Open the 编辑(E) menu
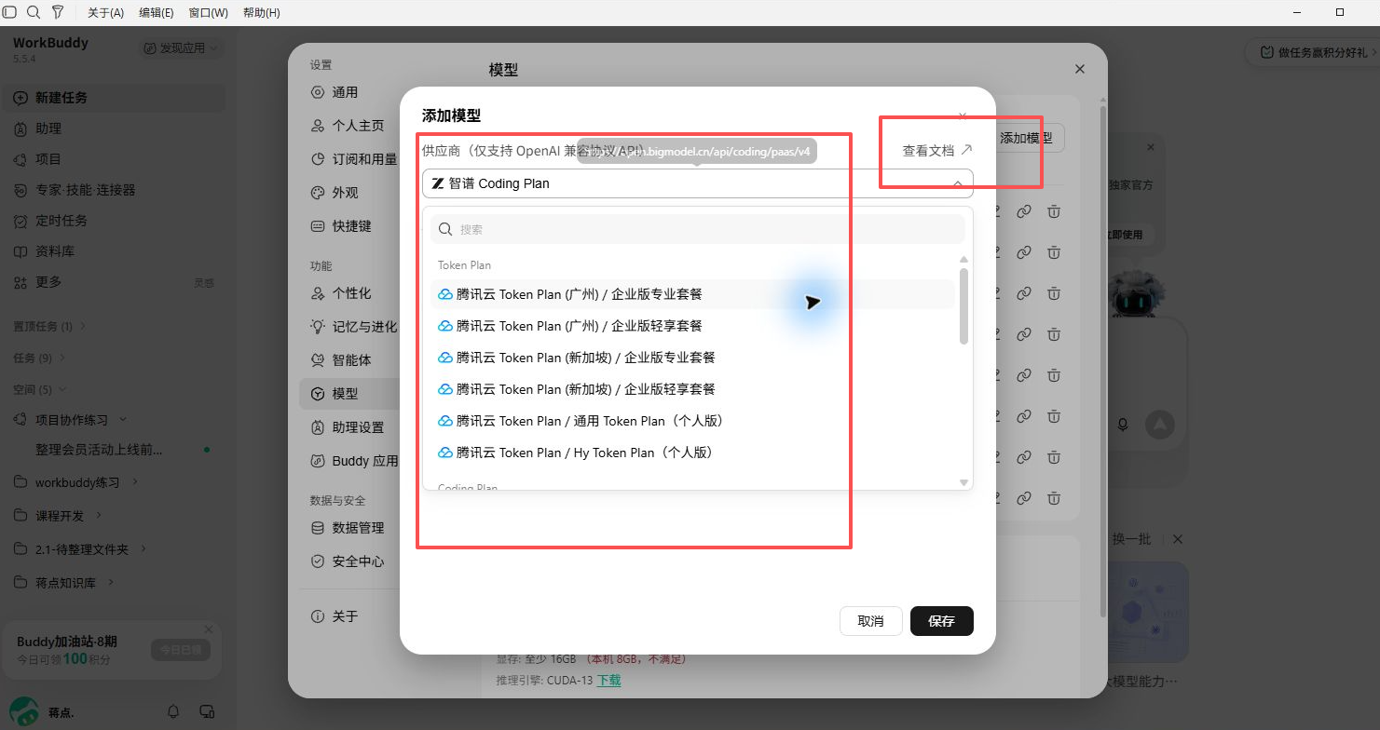Image resolution: width=1380 pixels, height=730 pixels. (x=156, y=13)
